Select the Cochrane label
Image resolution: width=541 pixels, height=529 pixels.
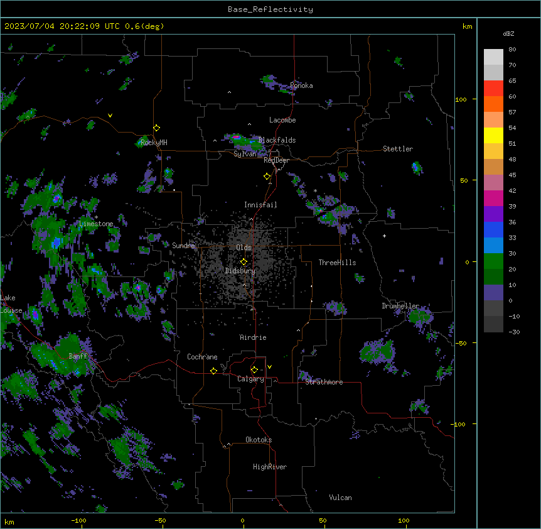[x=202, y=357]
